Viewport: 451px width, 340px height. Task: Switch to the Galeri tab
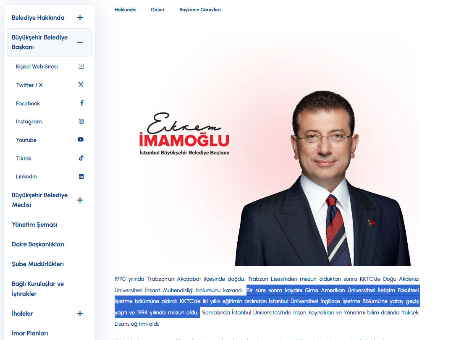tap(157, 9)
